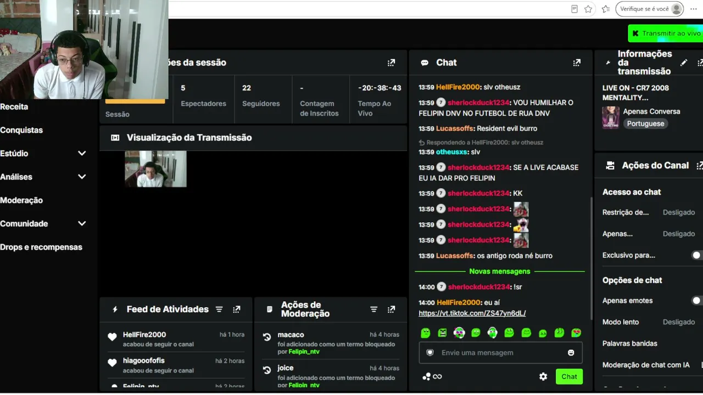Pop out the Feed de Atividades panel
This screenshot has height=395, width=703.
(x=237, y=309)
